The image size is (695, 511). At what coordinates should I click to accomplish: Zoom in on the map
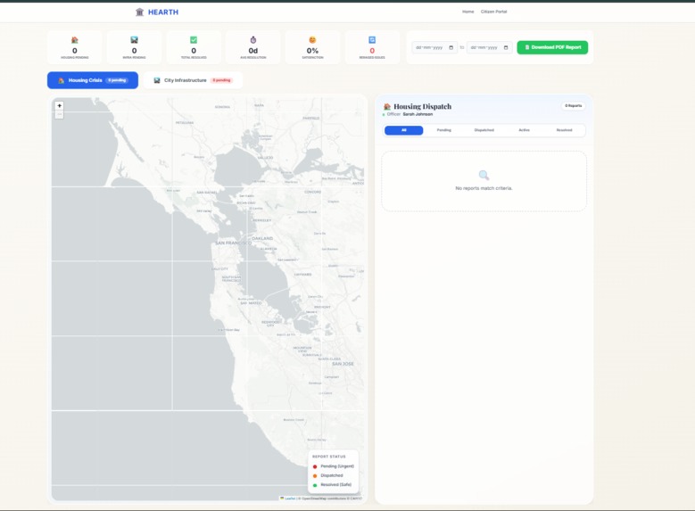pos(60,105)
